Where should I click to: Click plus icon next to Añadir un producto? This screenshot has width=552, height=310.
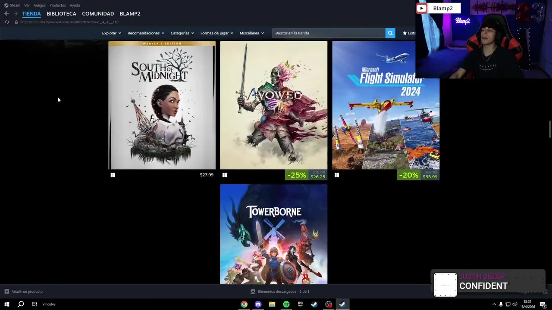6,291
